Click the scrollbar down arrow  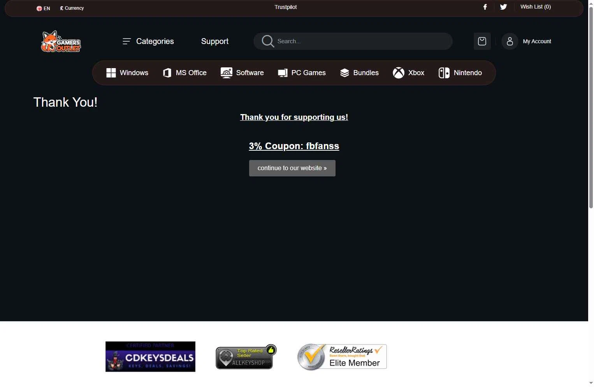tap(591, 383)
